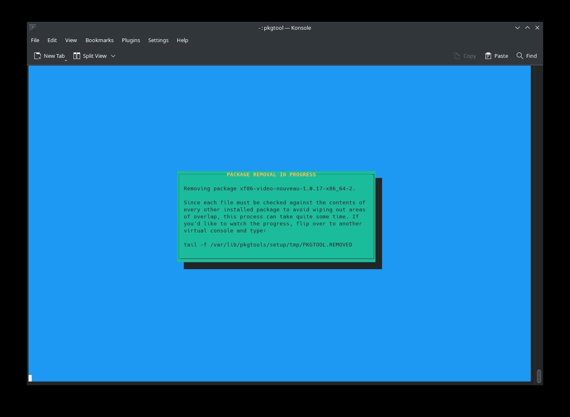Close the Konsole window

pyautogui.click(x=537, y=28)
